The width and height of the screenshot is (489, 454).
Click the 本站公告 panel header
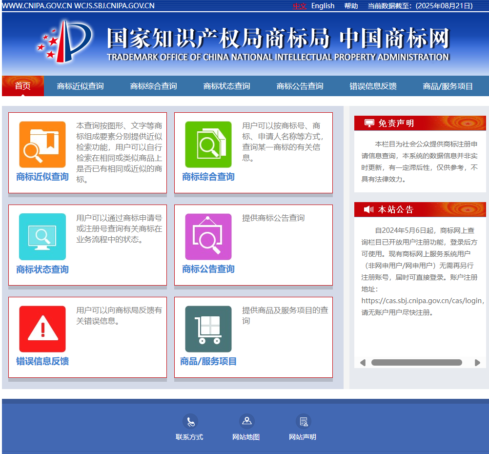[x=420, y=209]
